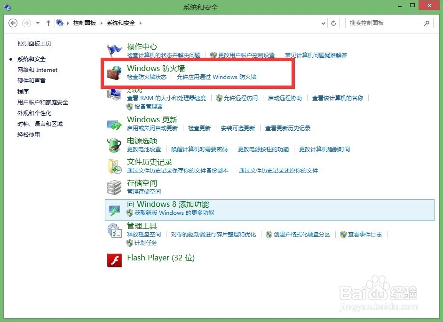Click 释放磁盘空间 link

[x=144, y=234]
